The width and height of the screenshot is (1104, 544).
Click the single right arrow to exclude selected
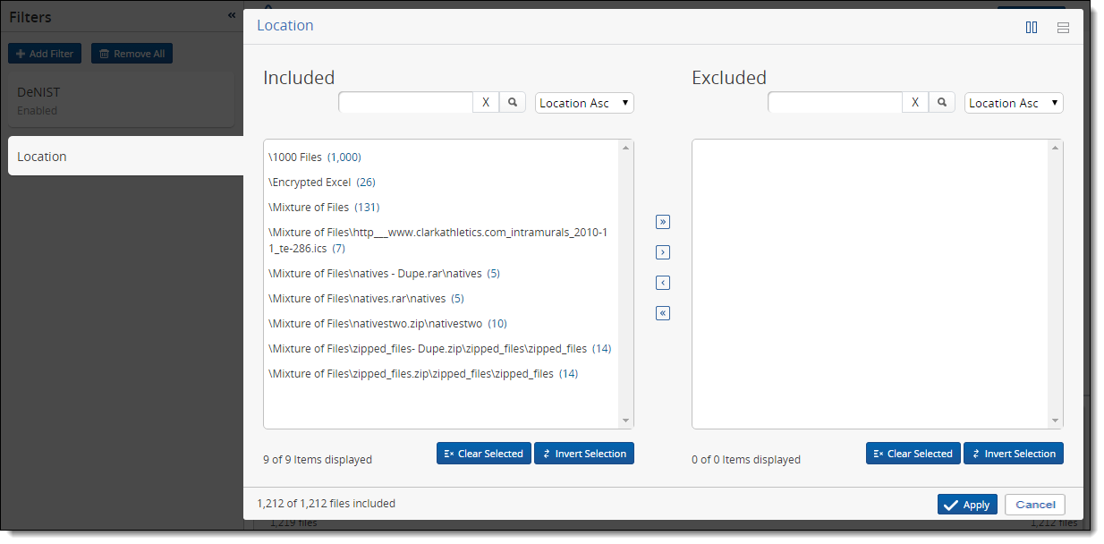point(662,251)
